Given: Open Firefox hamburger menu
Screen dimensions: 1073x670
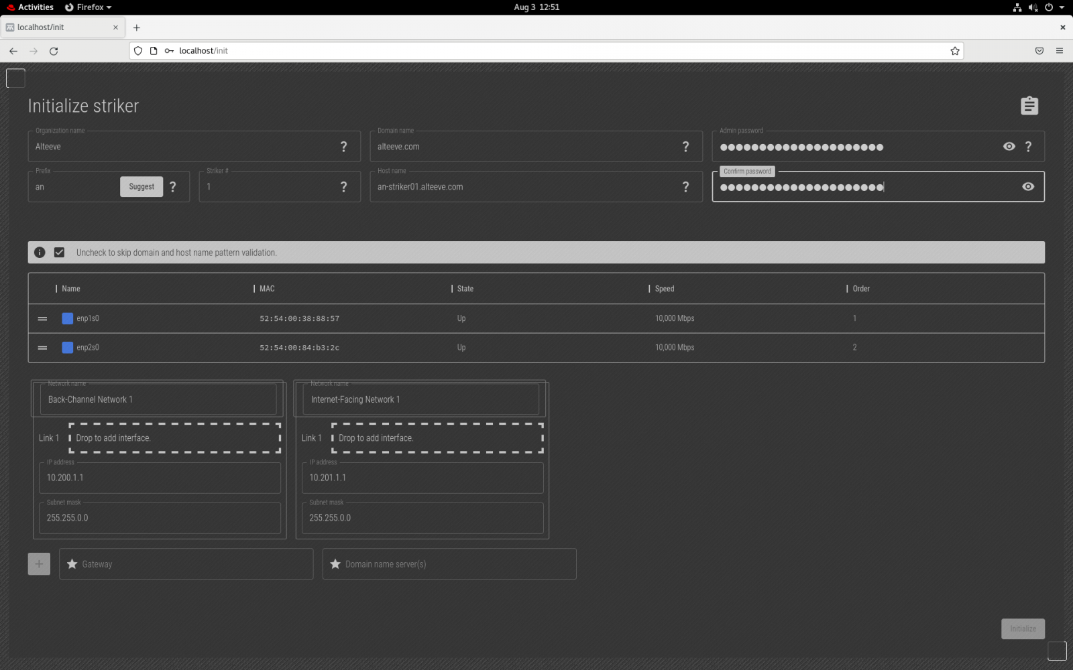Looking at the screenshot, I should pyautogui.click(x=1060, y=51).
